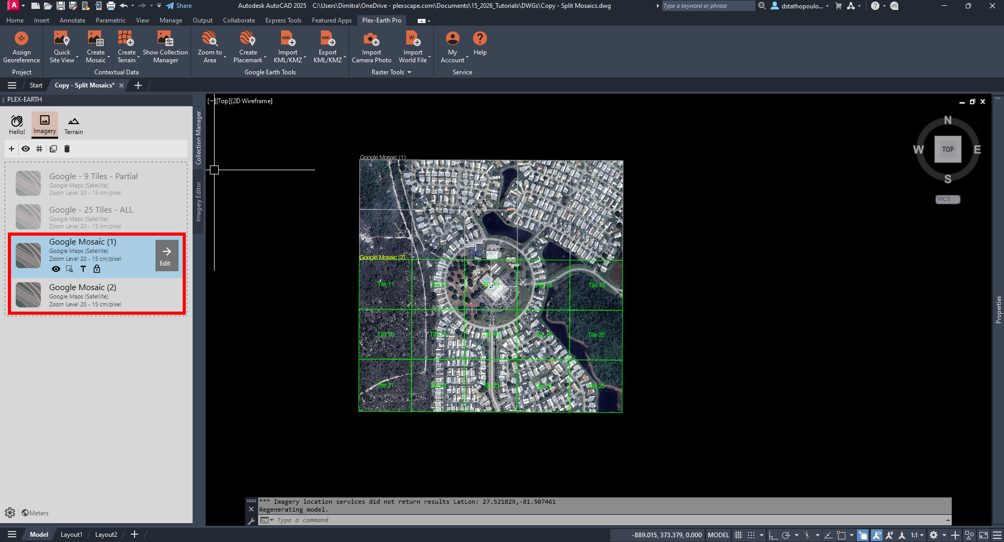Toggle Ortho mode in the status bar
Screen dimensions: 1004x542
point(773,535)
